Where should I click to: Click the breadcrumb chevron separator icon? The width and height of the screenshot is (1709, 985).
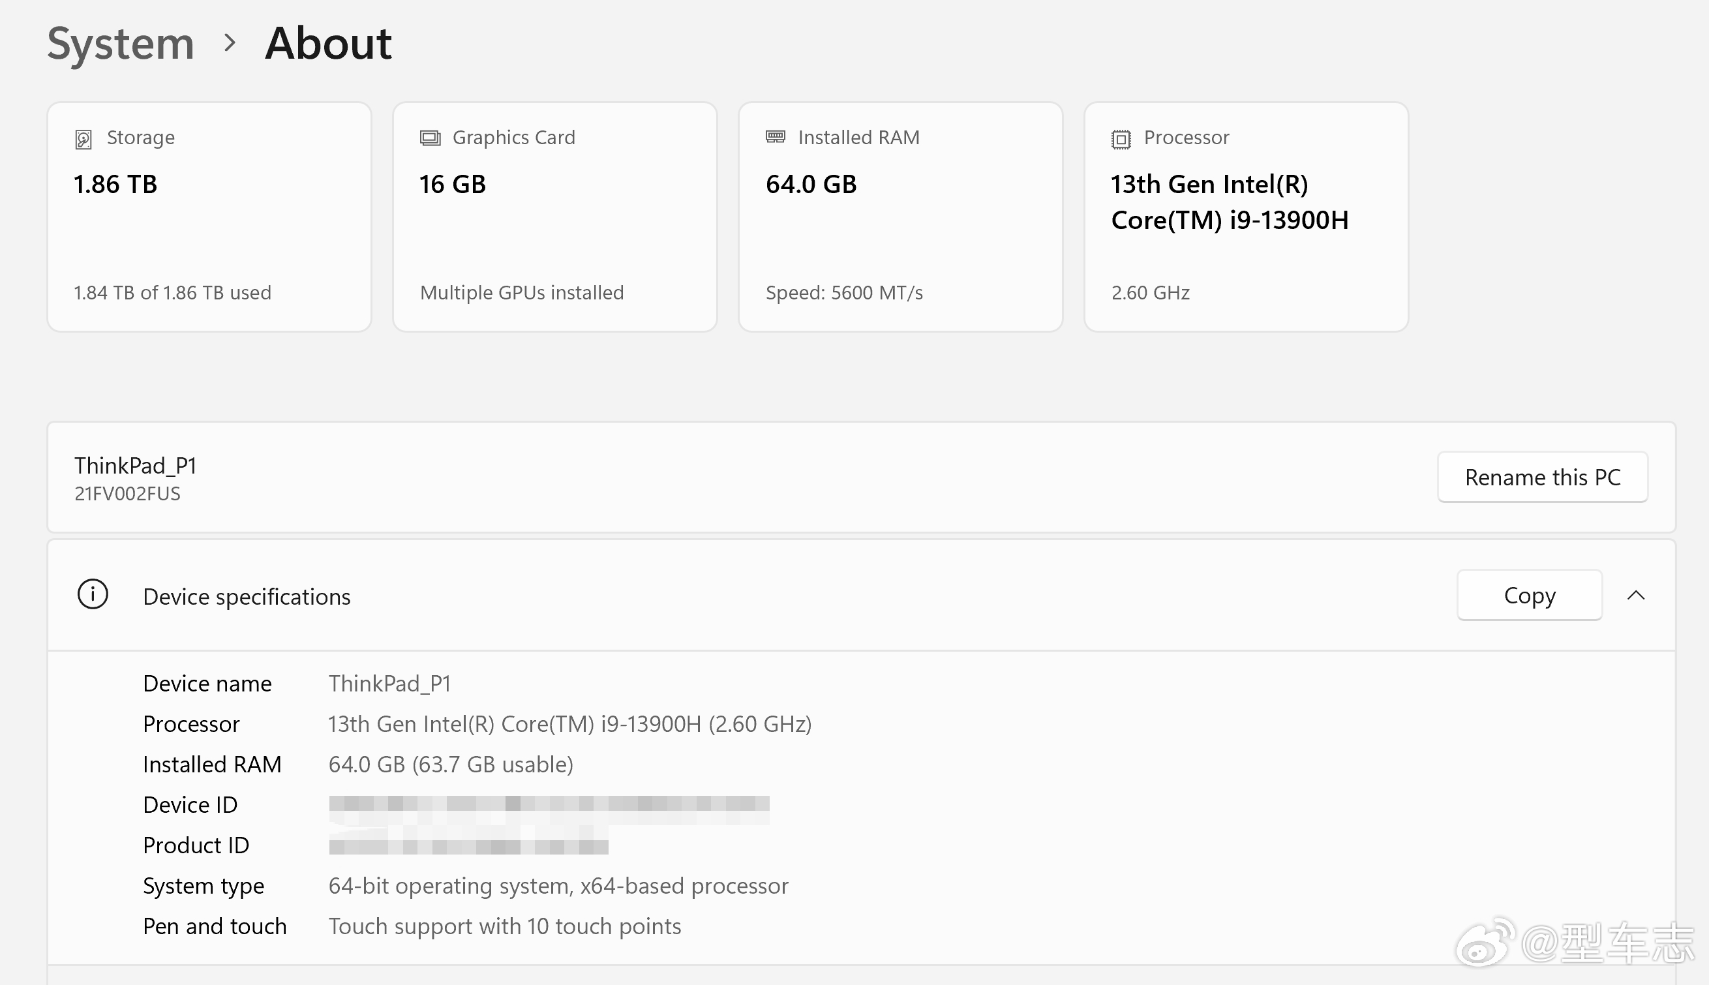coord(230,43)
